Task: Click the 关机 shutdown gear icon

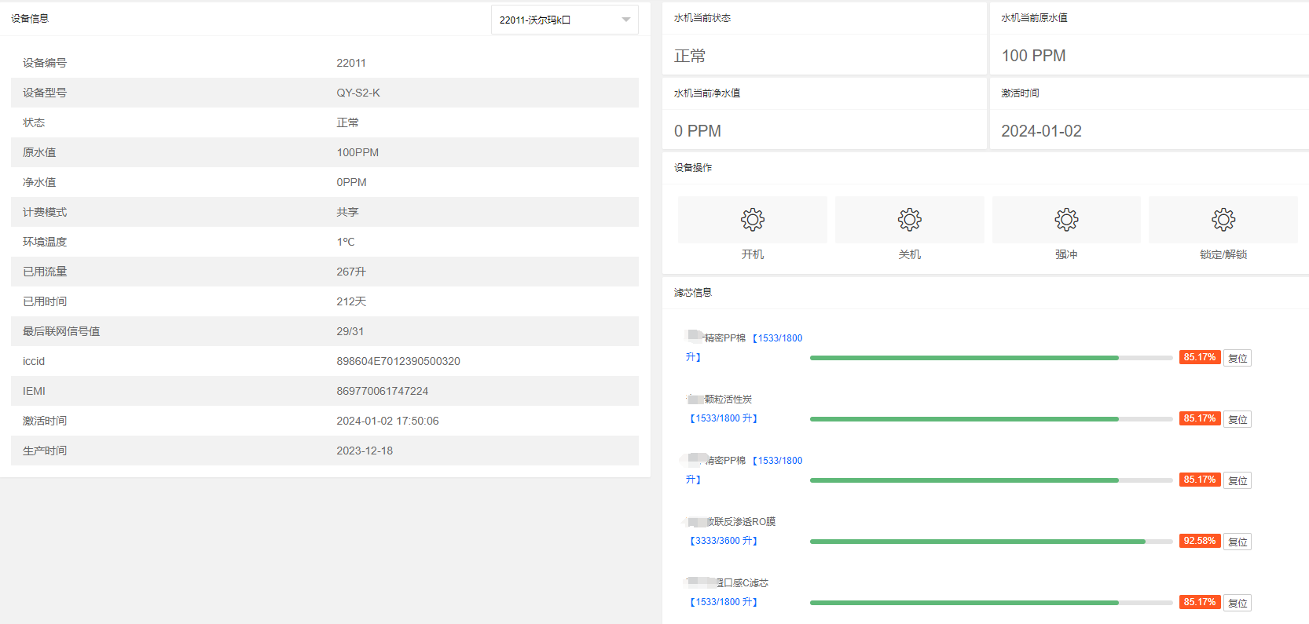Action: click(909, 220)
